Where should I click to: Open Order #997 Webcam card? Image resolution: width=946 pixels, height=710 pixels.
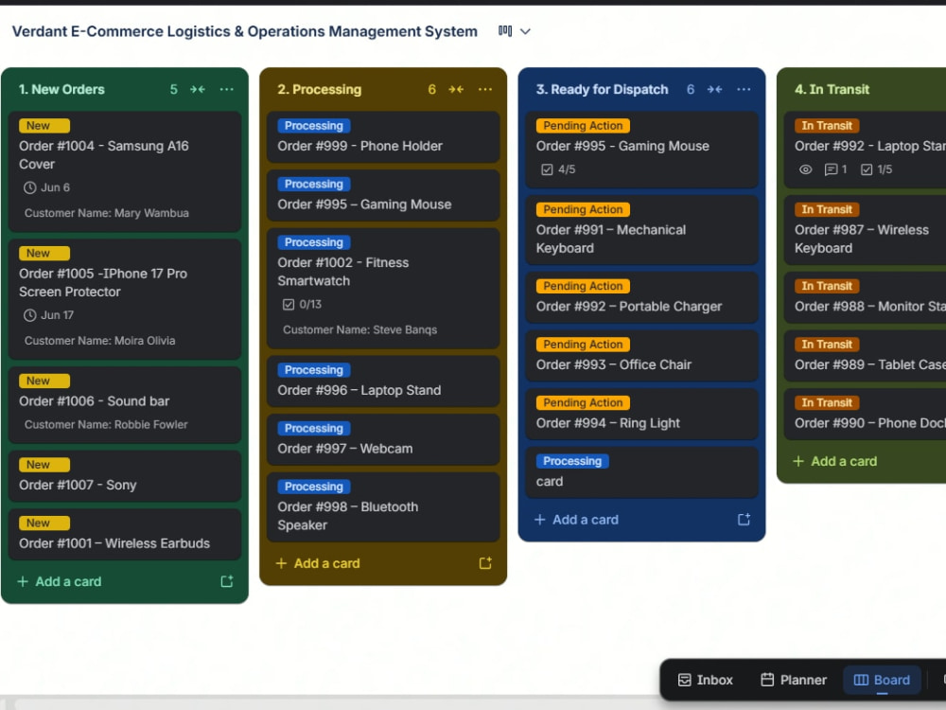coord(383,439)
